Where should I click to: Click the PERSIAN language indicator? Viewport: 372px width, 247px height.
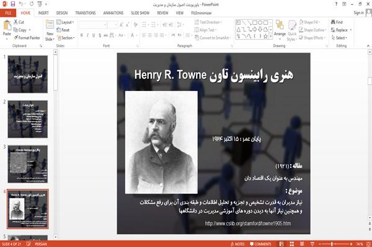pos(41,244)
